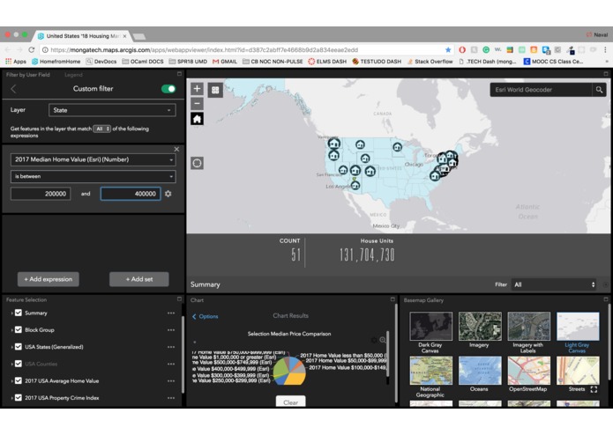The height and width of the screenshot is (435, 613).
Task: Return map to home extent
Action: tap(197, 119)
